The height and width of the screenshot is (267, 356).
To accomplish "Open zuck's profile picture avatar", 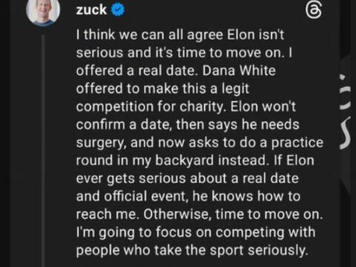I will pyautogui.click(x=43, y=12).
